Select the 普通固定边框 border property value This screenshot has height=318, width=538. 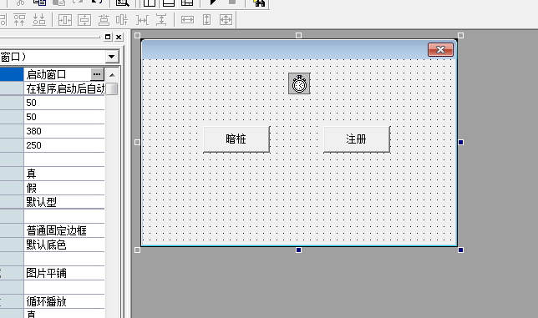64,230
